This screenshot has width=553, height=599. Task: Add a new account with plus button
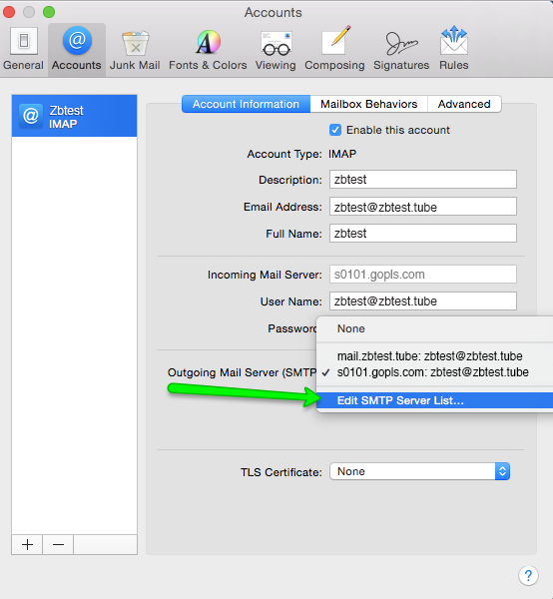(x=27, y=544)
